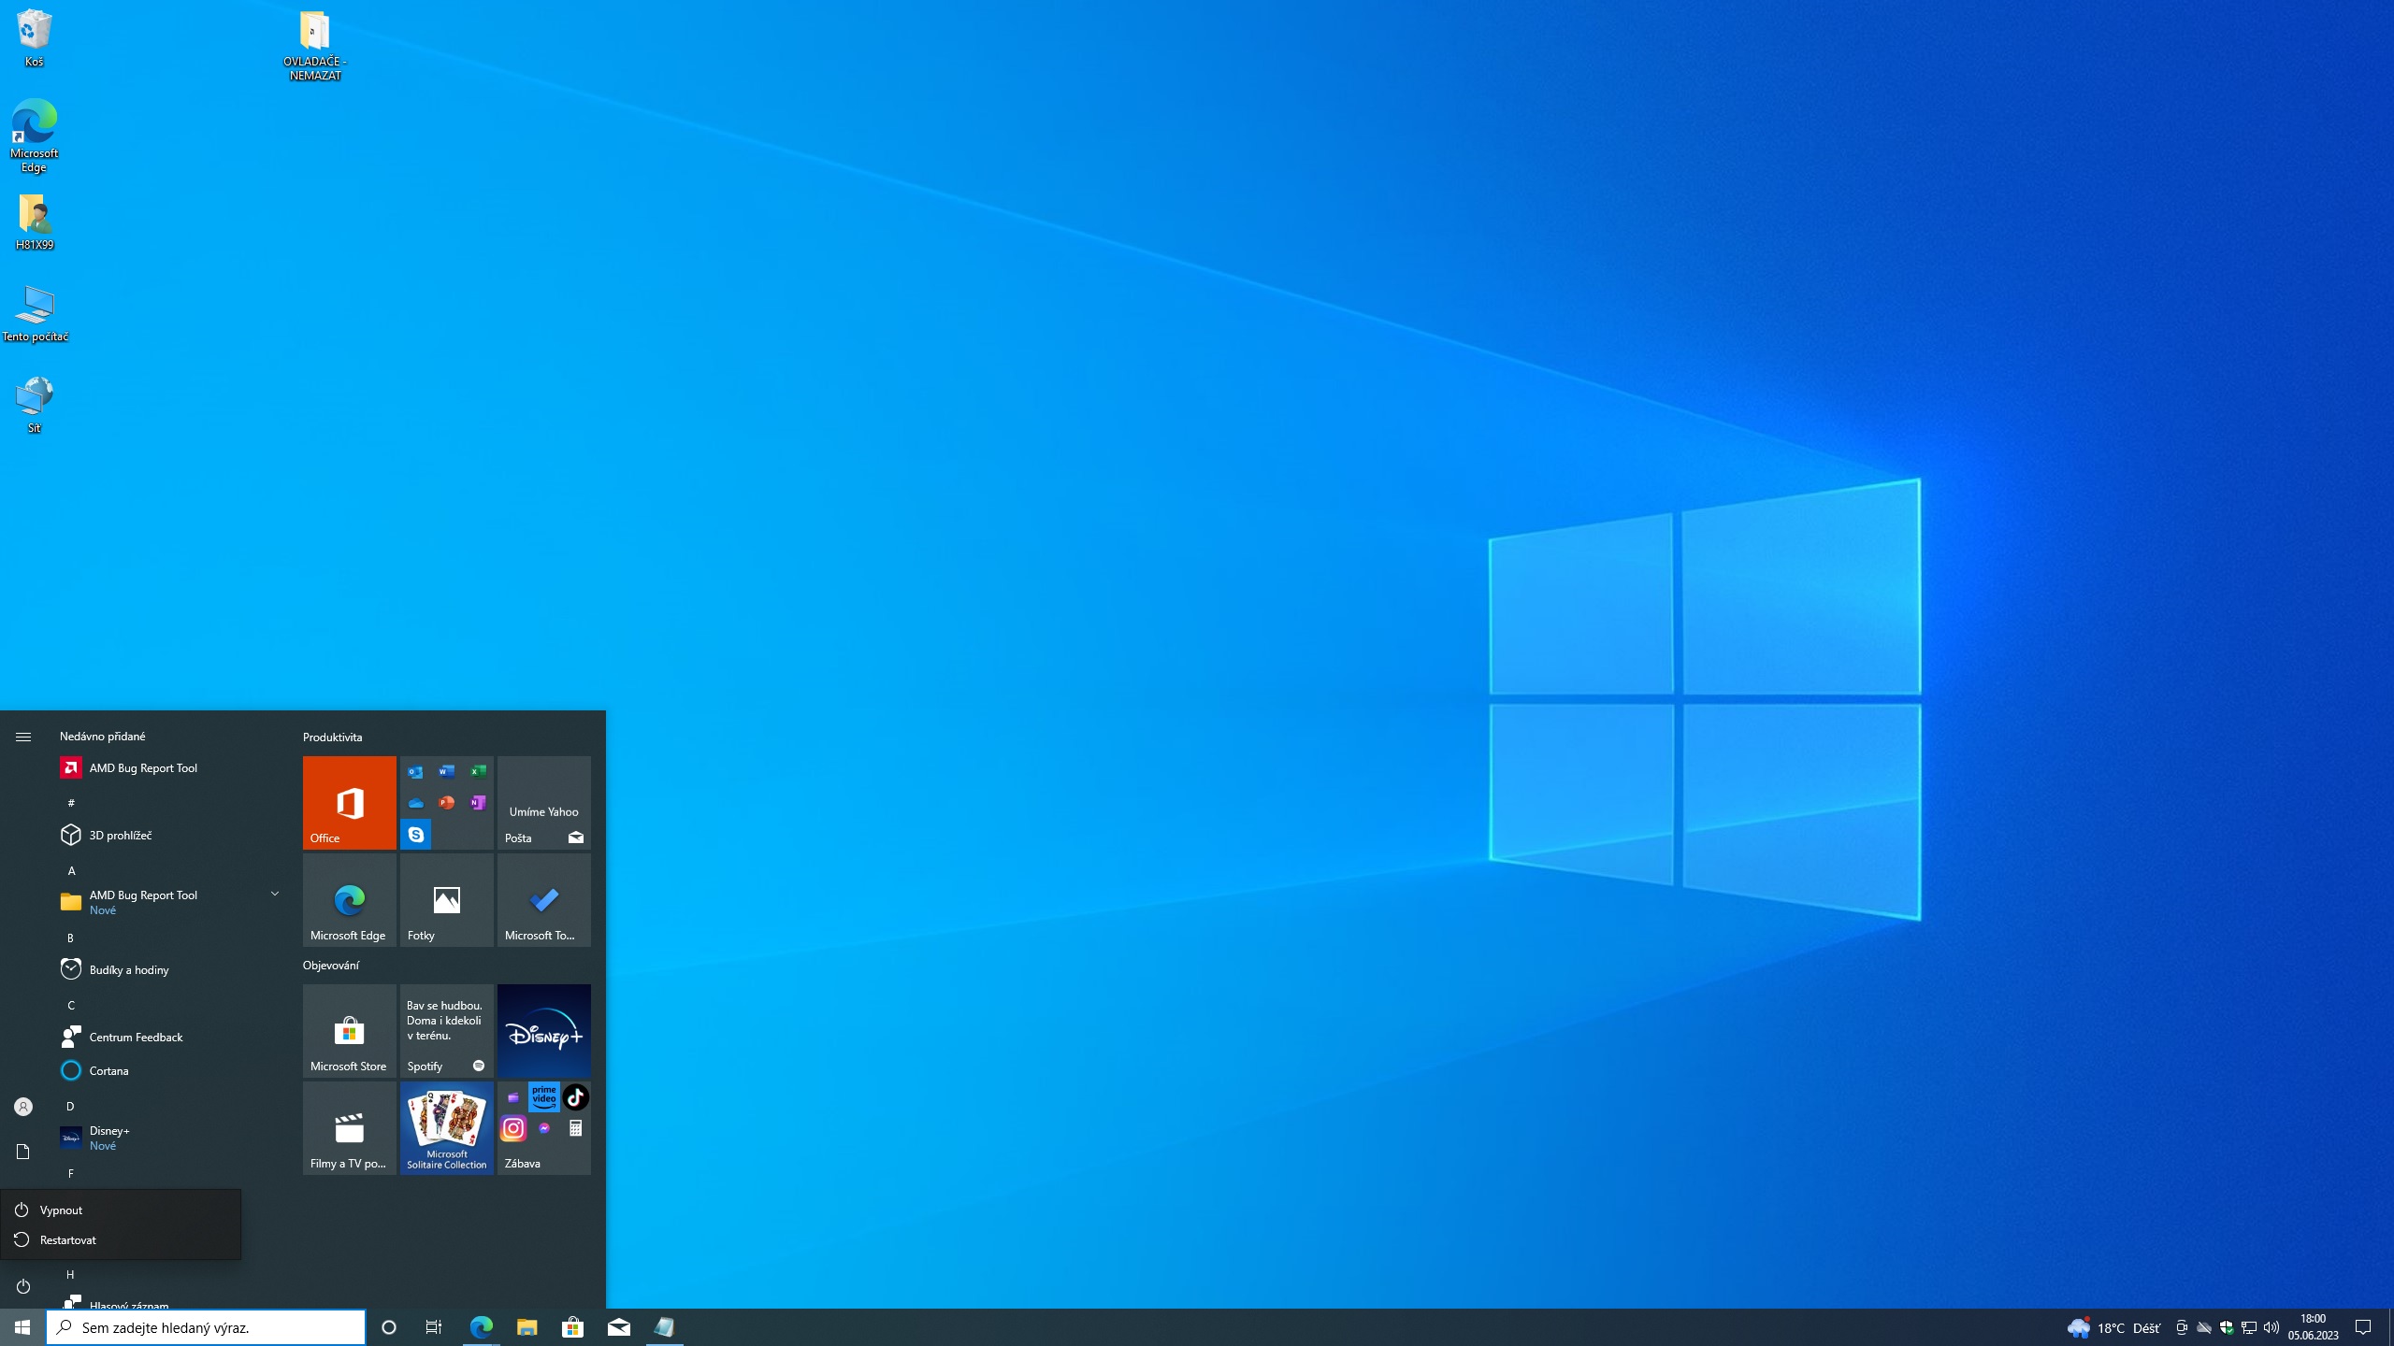The image size is (2394, 1346).
Task: Toggle the Windows Start button
Action: click(22, 1327)
